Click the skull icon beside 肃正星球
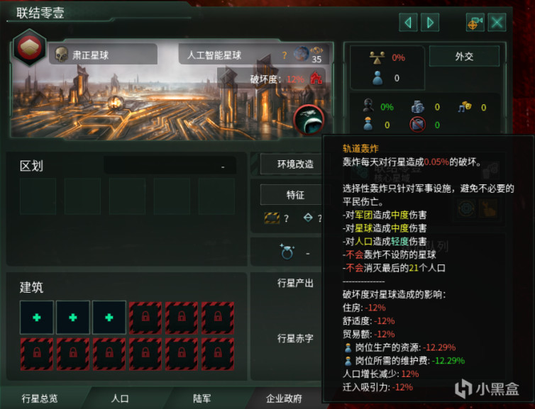The image size is (535, 409). click(x=62, y=55)
